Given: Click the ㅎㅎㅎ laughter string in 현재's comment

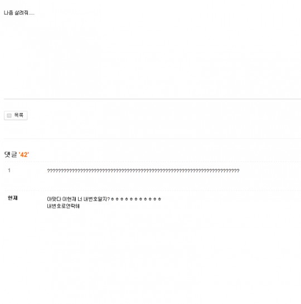Looking at the screenshot, I should (x=136, y=199).
